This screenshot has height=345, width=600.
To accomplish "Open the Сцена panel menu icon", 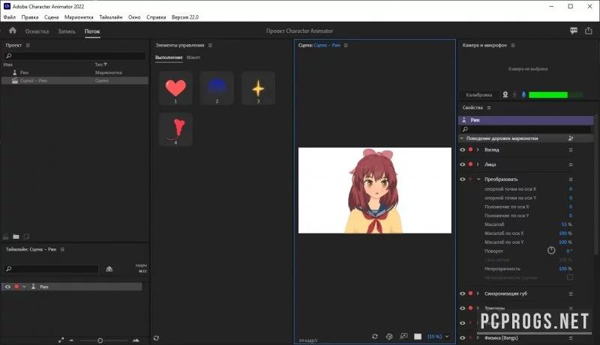I will click(x=346, y=45).
